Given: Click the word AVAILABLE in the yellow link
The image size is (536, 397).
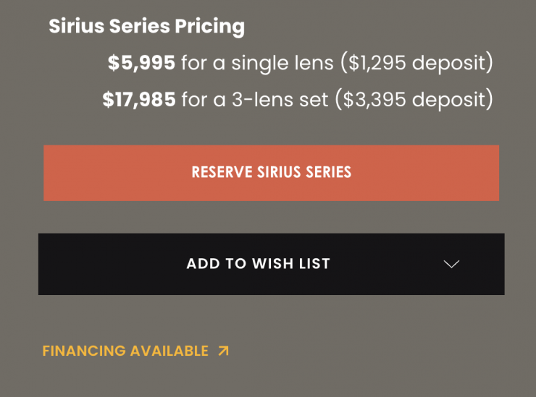Looking at the screenshot, I should [169, 351].
